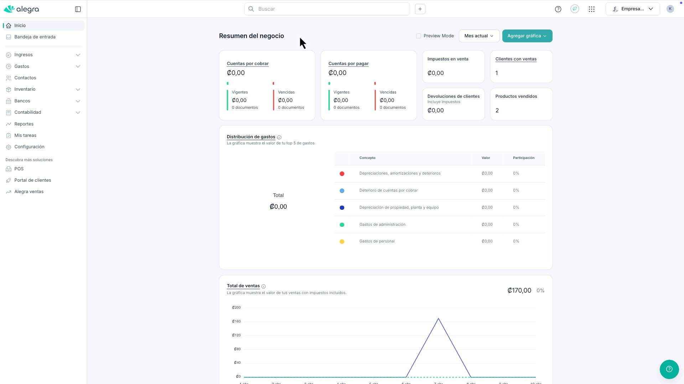Click the Distribución de gastos info icon

(279, 137)
